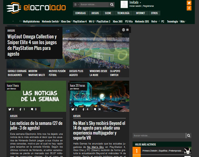Image resolution: width=199 pixels, height=157 pixels.
Task: Open the CONSOLAS section
Action: coord(81,13)
